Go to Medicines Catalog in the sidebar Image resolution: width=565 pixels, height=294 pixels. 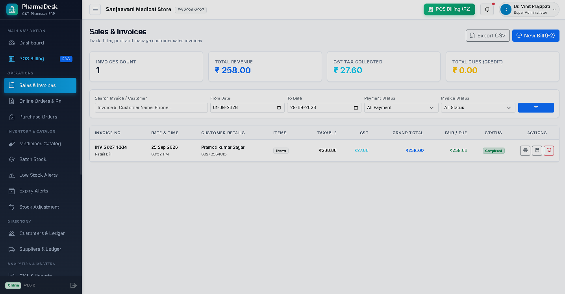click(x=40, y=144)
